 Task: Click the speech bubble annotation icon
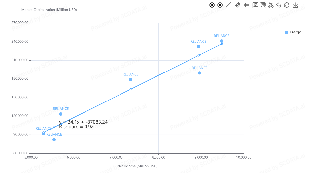point(255,5)
